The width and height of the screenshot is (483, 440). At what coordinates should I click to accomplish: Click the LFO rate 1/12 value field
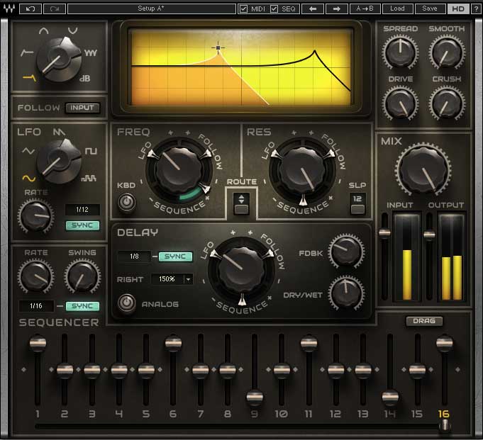(x=82, y=210)
